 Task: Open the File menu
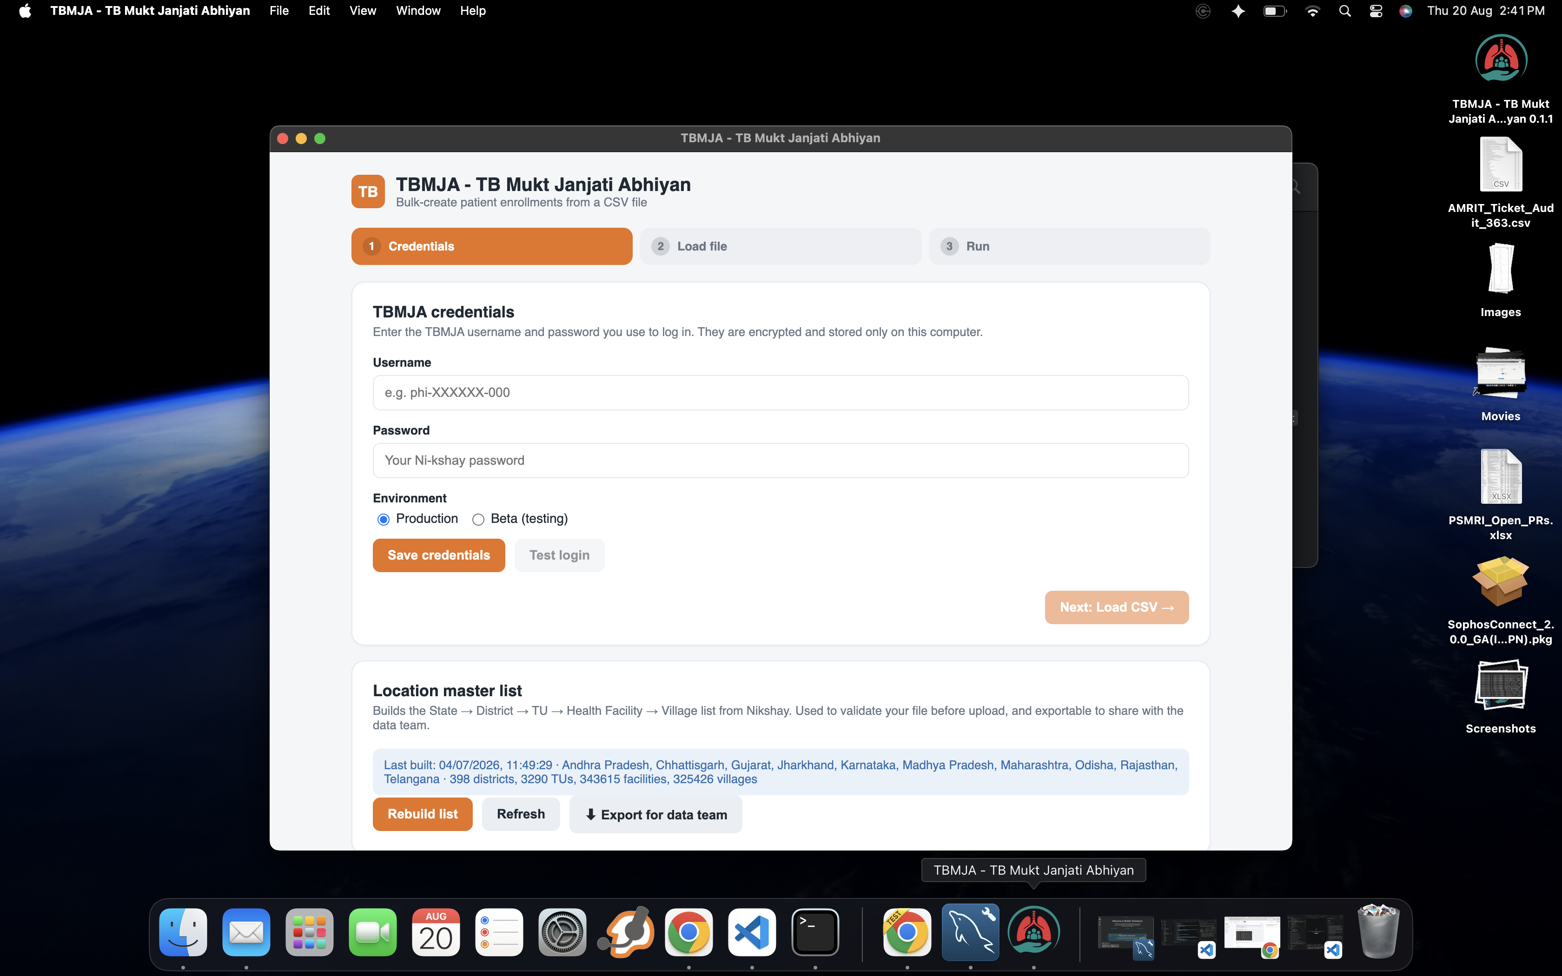[279, 11]
